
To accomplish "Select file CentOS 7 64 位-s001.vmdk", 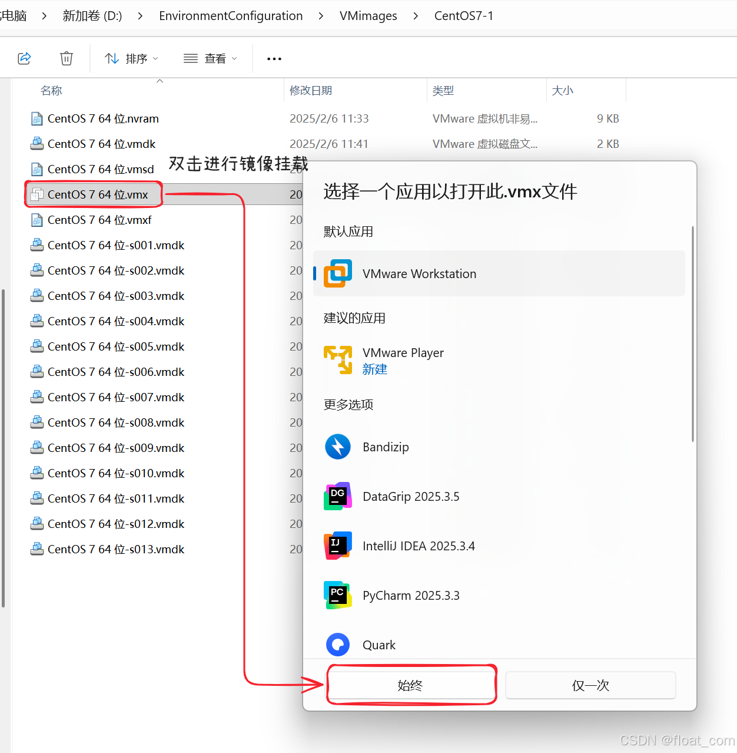I will tap(116, 245).
